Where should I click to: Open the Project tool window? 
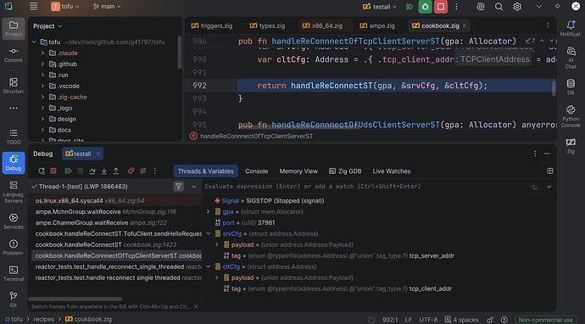click(x=14, y=28)
